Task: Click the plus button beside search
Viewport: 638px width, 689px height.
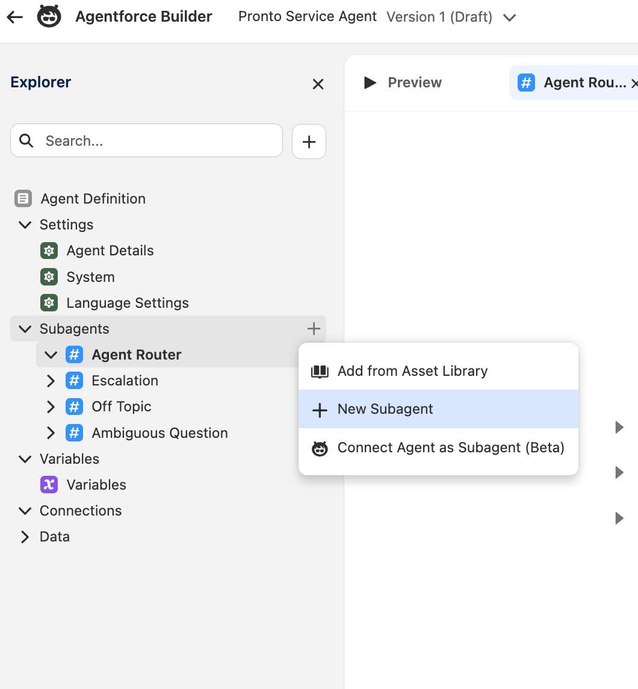Action: [309, 142]
